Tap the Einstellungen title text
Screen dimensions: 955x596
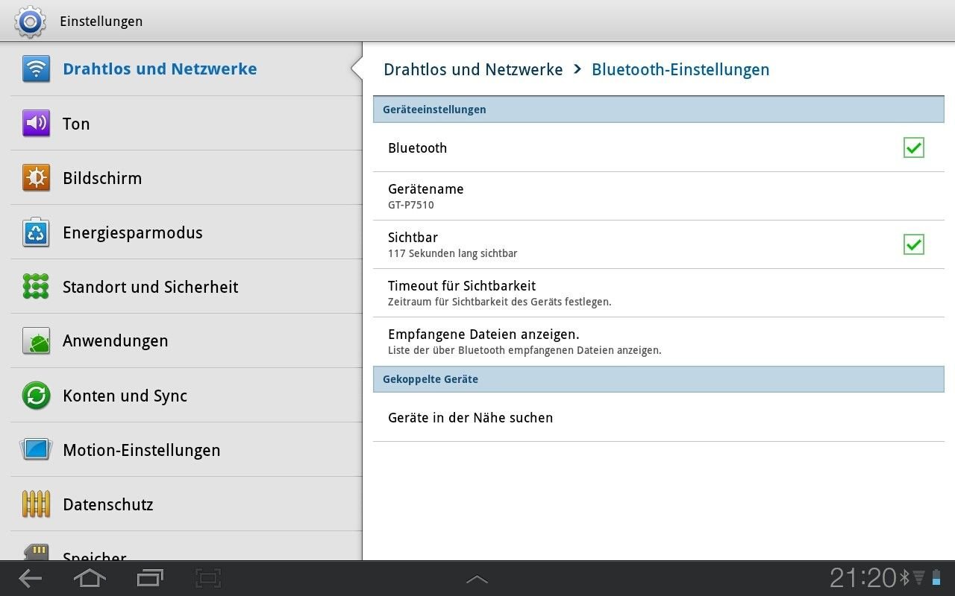pos(101,21)
